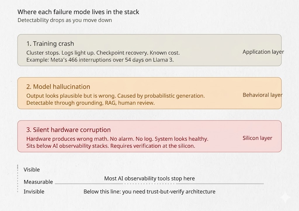This screenshot has height=211, width=299.
Task: Click the "Silicon layer" label
Action: point(257,138)
